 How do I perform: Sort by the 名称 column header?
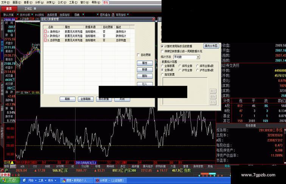coord(53,27)
